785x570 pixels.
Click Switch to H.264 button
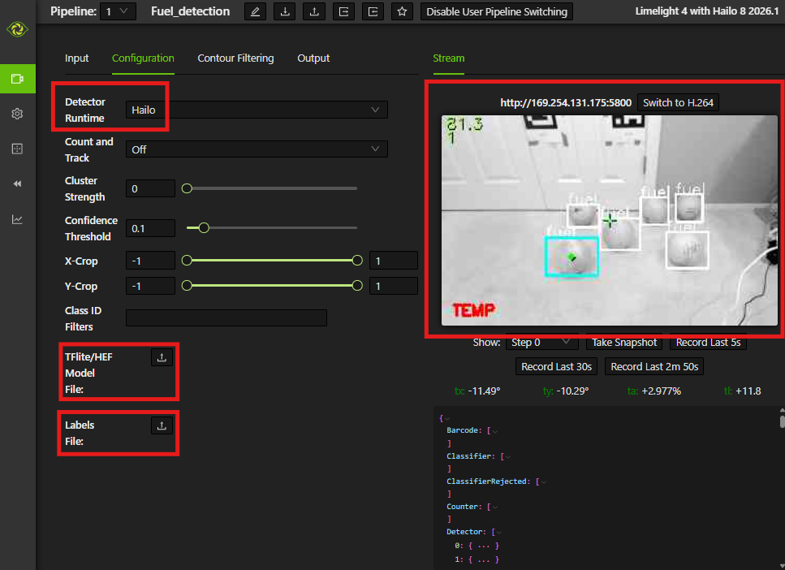[678, 102]
